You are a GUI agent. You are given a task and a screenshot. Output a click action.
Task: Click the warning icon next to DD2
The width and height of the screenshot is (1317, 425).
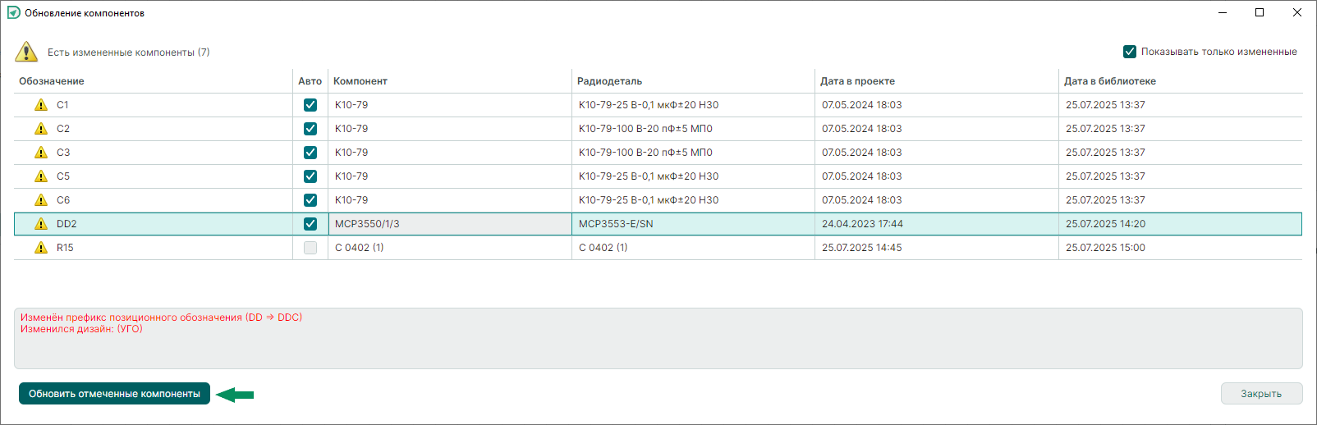[x=41, y=224]
